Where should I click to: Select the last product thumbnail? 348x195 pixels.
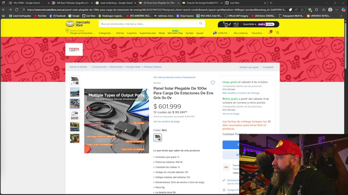click(x=75, y=138)
